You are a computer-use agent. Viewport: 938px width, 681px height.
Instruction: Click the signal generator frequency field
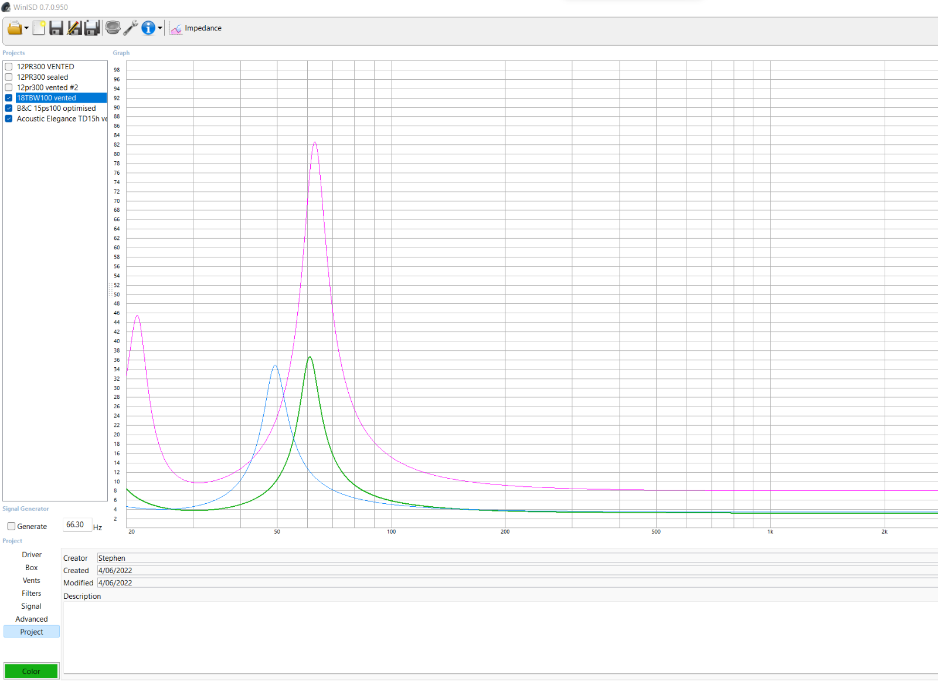[77, 525]
